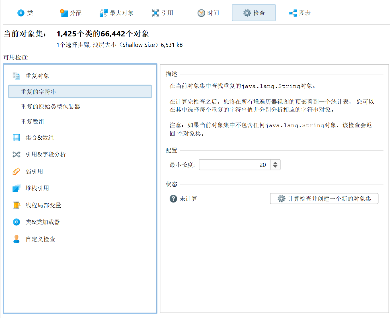The image size is (392, 318).
Task: Go to the 最大对象 tab
Action: pos(116,13)
